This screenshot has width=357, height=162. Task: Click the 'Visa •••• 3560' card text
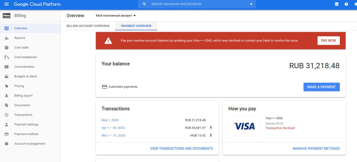click(274, 118)
